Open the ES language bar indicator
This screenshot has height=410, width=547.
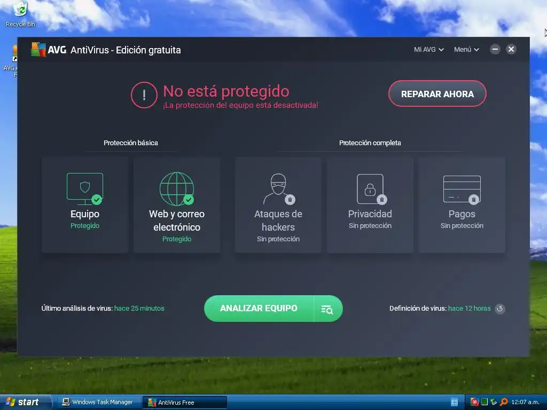pyautogui.click(x=455, y=402)
